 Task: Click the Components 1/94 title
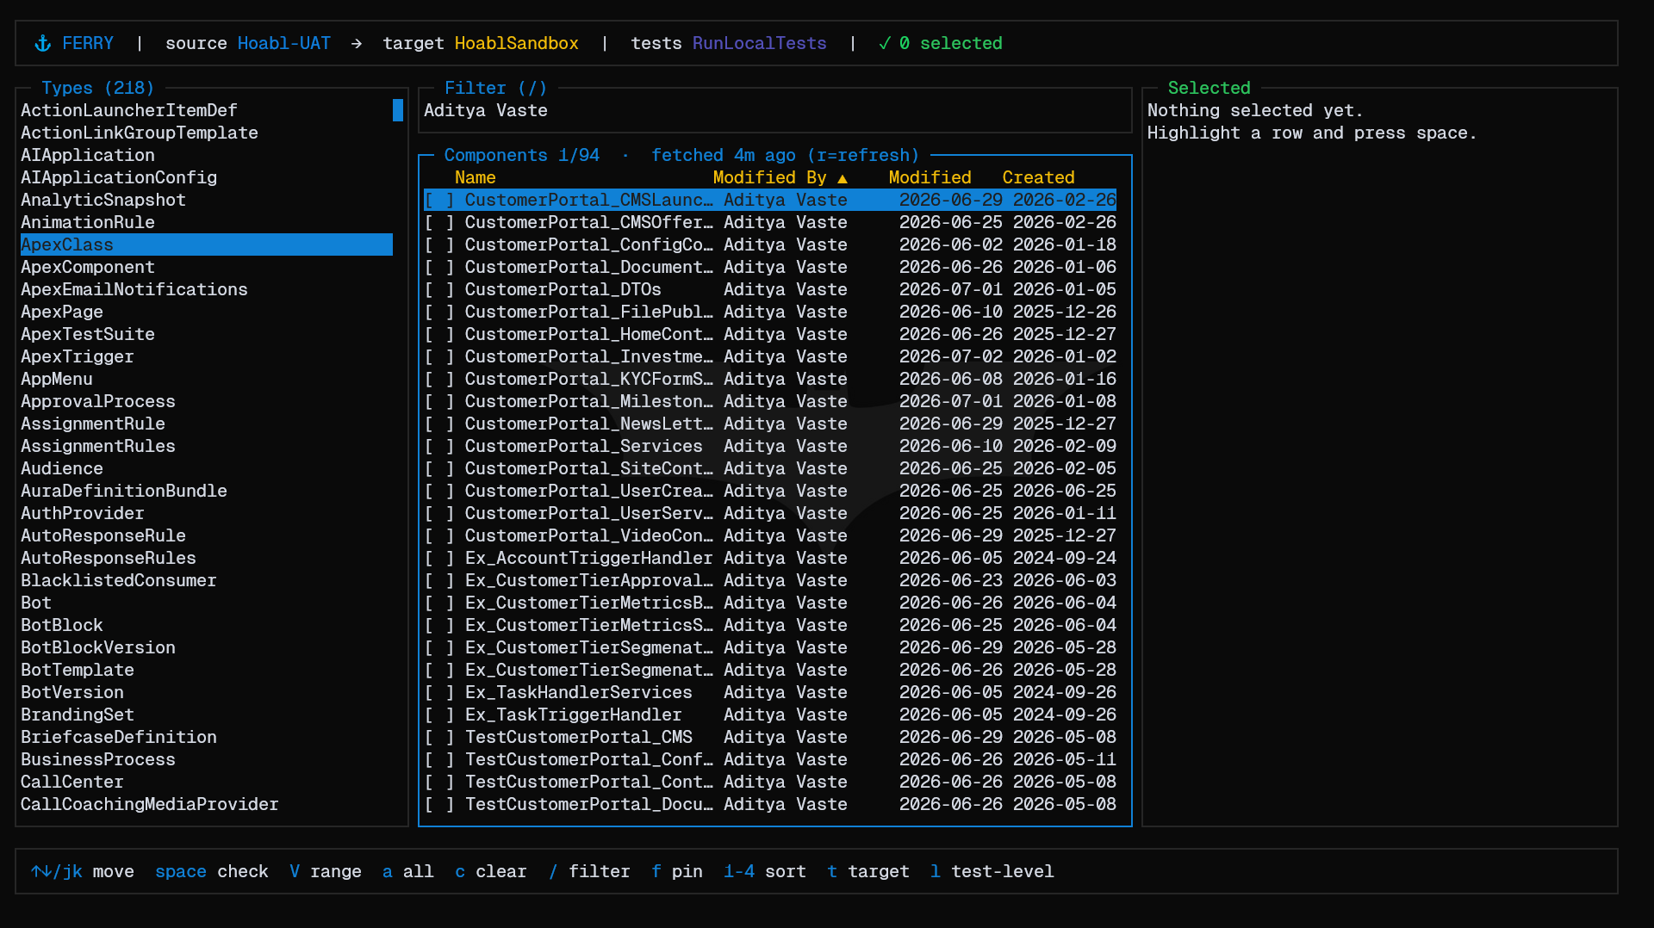tap(522, 155)
